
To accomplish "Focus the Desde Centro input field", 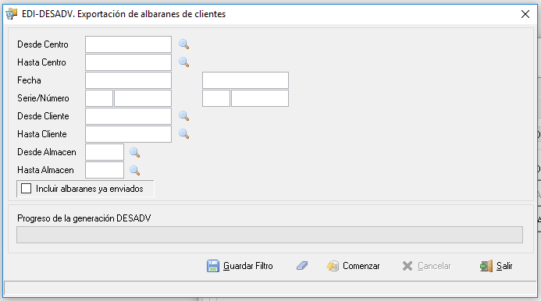I will 128,44.
